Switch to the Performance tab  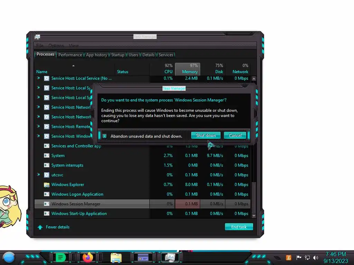tap(70, 55)
